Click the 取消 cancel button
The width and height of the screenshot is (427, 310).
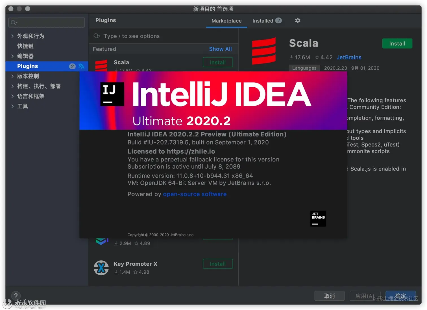pos(330,296)
